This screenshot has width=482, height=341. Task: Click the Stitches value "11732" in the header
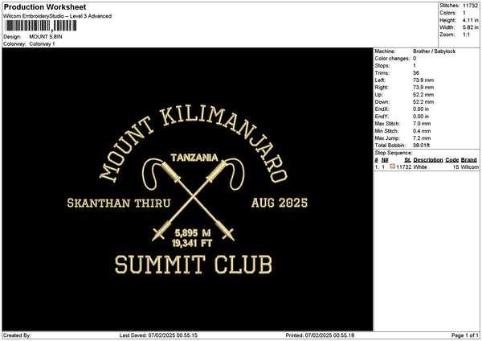(470, 6)
